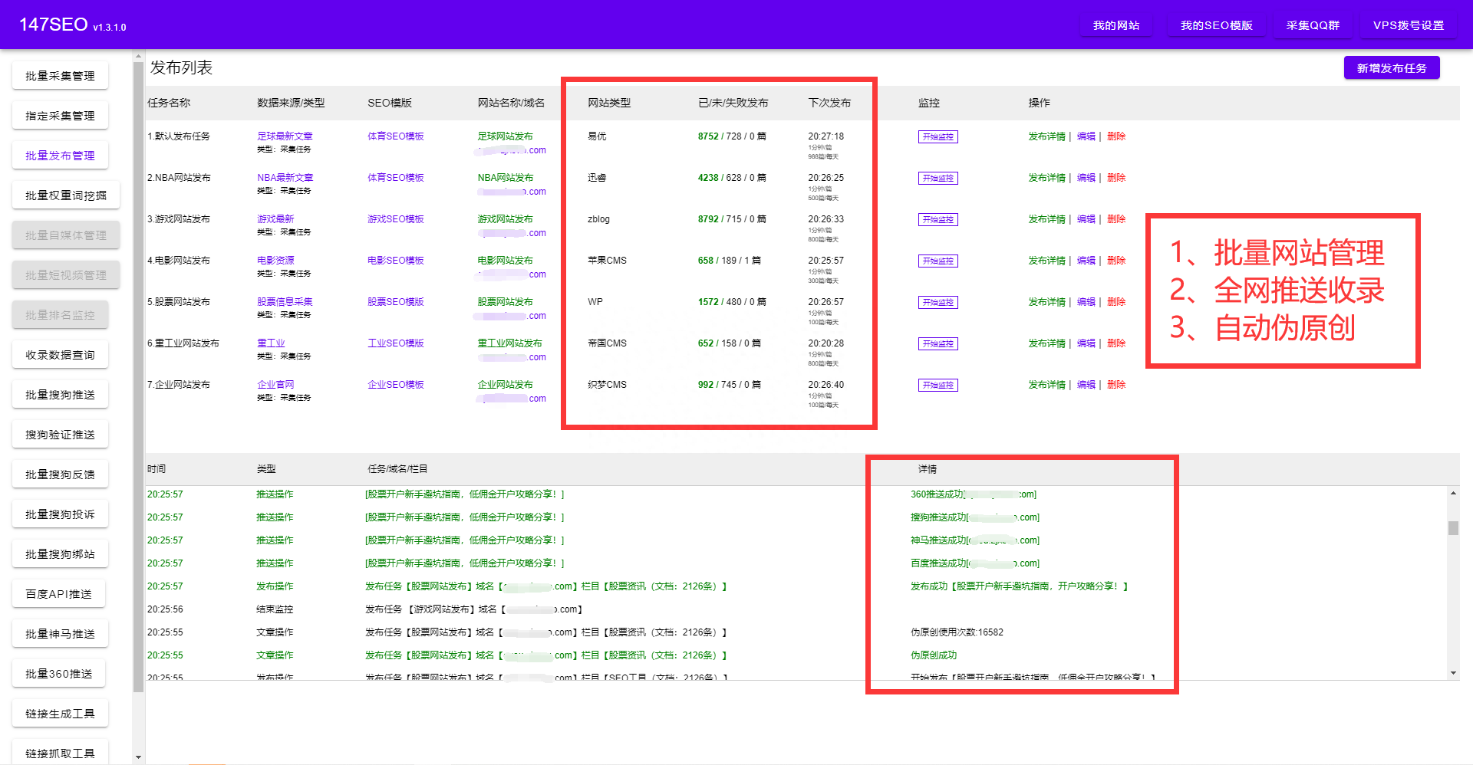This screenshot has width=1473, height=765.
Task: Enable 开始监控 for 足球网站发布 task
Action: pos(938,136)
